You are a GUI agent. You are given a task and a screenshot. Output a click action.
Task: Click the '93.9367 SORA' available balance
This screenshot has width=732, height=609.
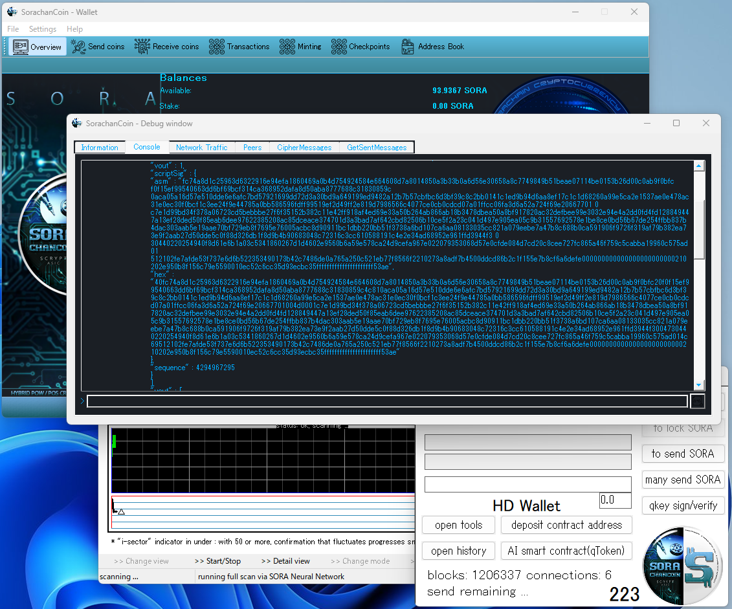460,91
